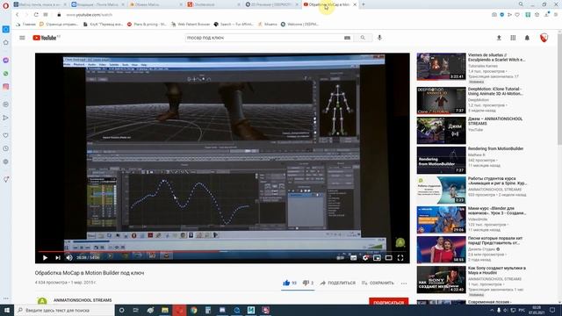The height and width of the screenshot is (316, 562).
Task: Open the three-dot more actions menu
Action: (x=404, y=283)
